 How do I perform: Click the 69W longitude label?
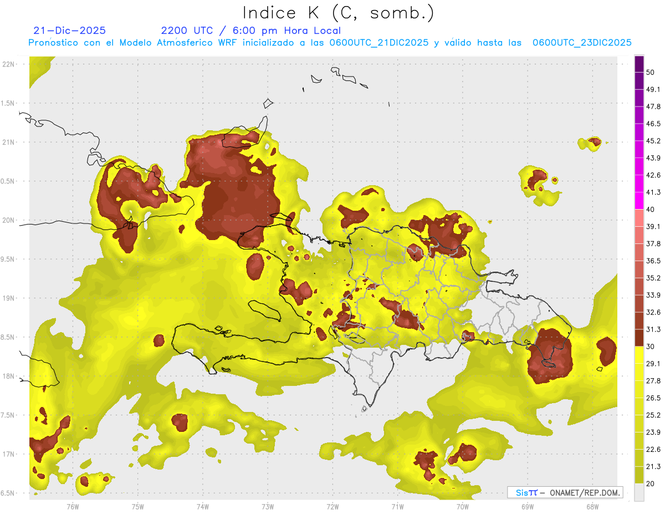point(528,507)
